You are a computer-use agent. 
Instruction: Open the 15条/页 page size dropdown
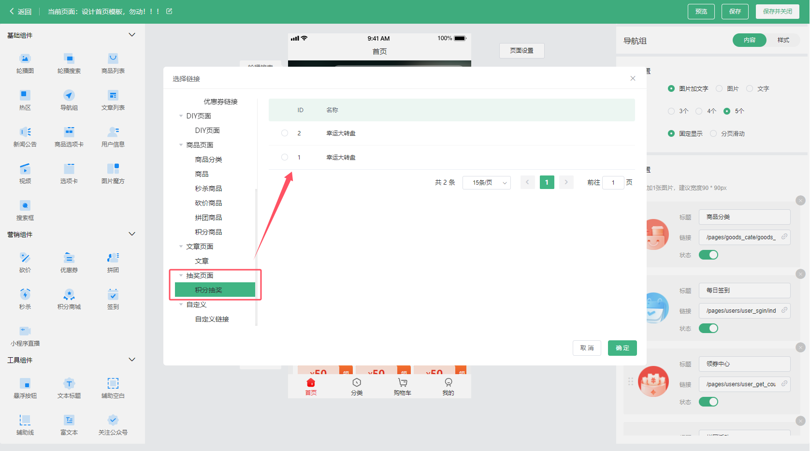(x=487, y=182)
